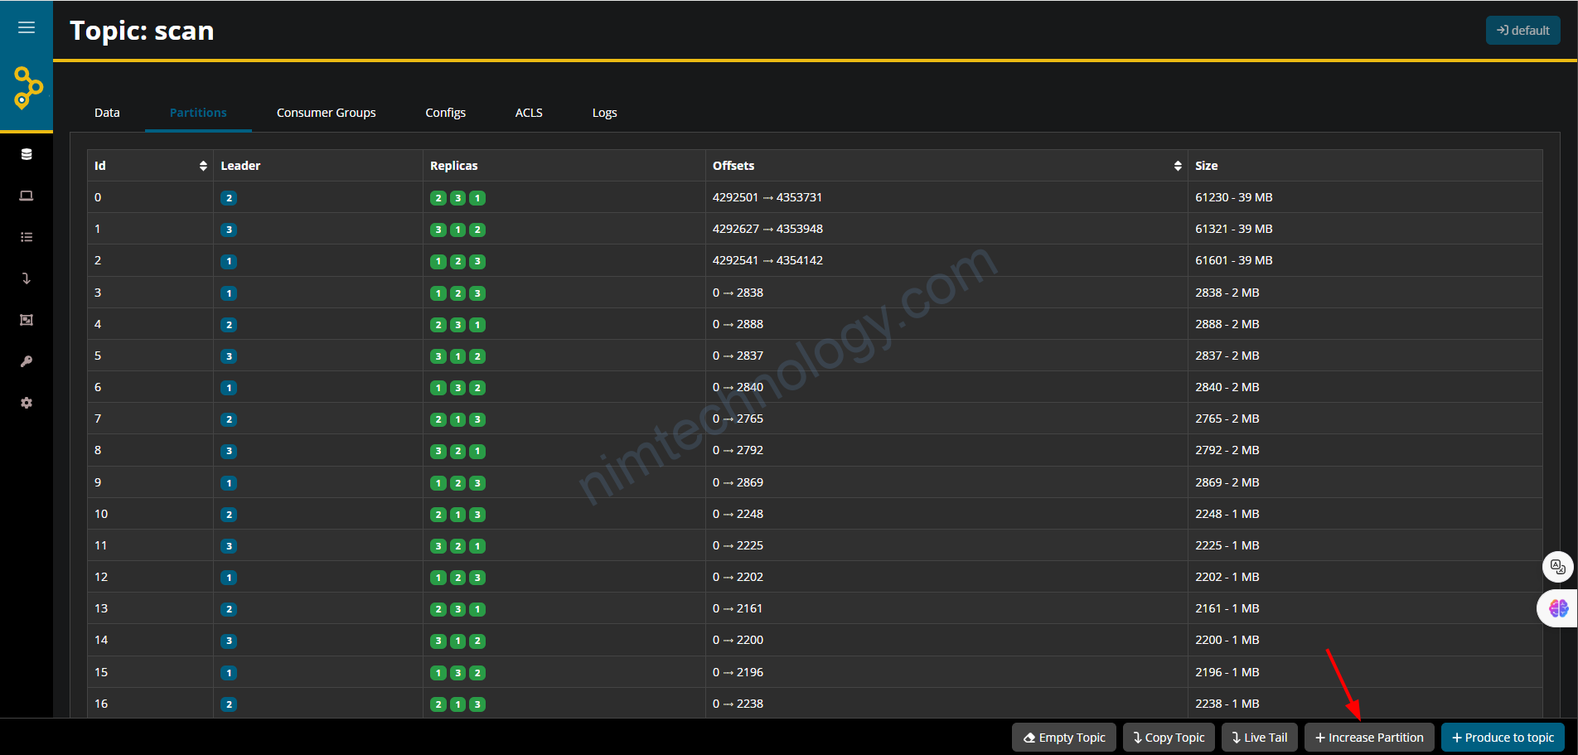Open Settings gear in sidebar

coord(27,403)
